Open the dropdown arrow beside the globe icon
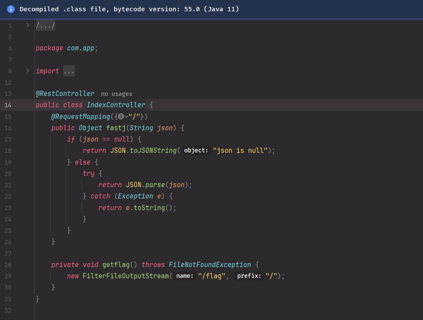This screenshot has width=423, height=320. tap(126, 116)
